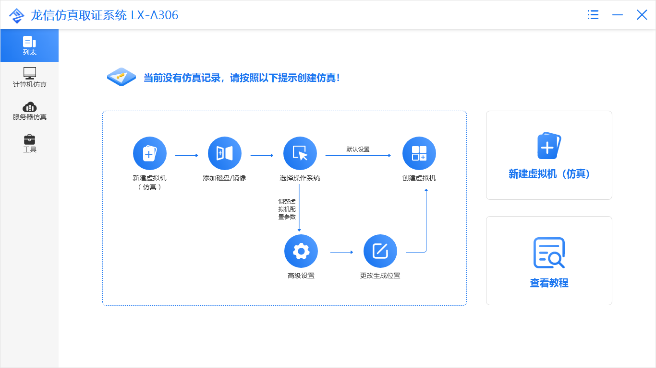
Task: Click the 添加磁盘/镜像 disk icon in the flowchart
Action: [x=225, y=153]
